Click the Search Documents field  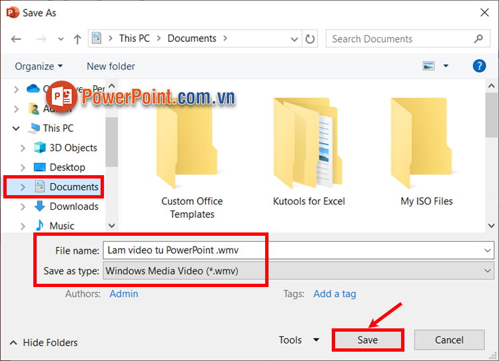click(x=408, y=39)
